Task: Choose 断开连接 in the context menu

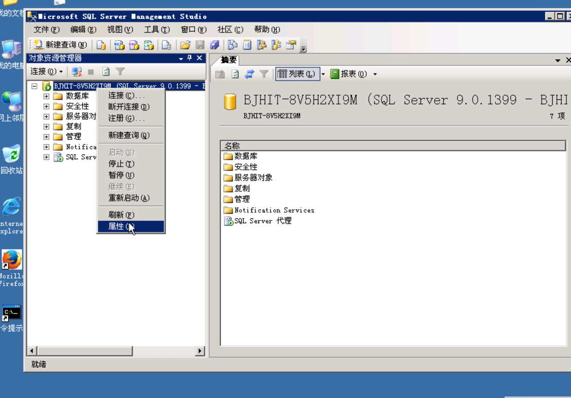Action: click(131, 107)
